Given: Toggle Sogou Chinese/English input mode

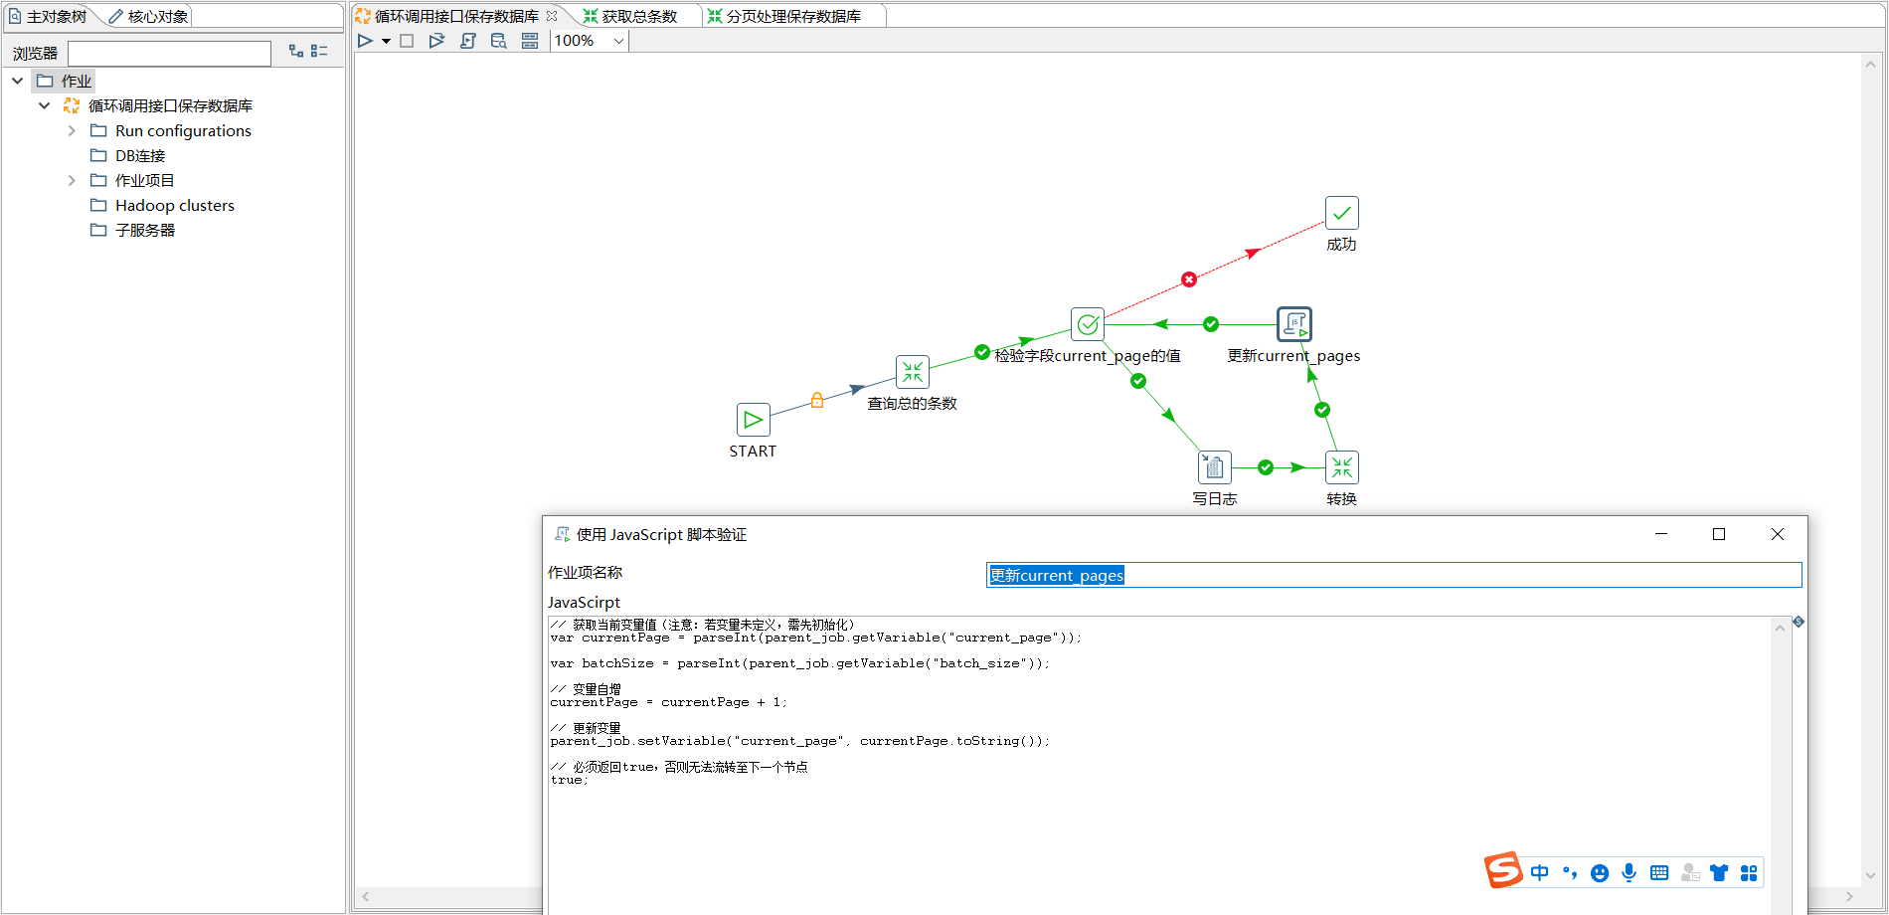Looking at the screenshot, I should 1539,872.
